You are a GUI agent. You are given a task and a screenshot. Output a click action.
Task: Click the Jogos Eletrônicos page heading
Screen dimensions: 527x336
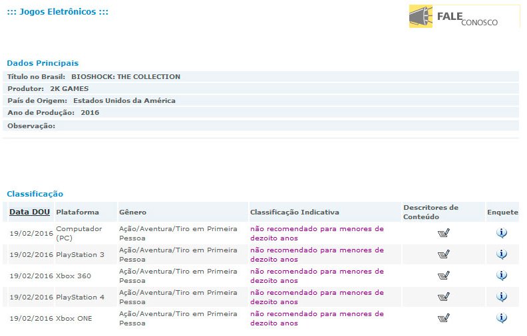point(57,12)
